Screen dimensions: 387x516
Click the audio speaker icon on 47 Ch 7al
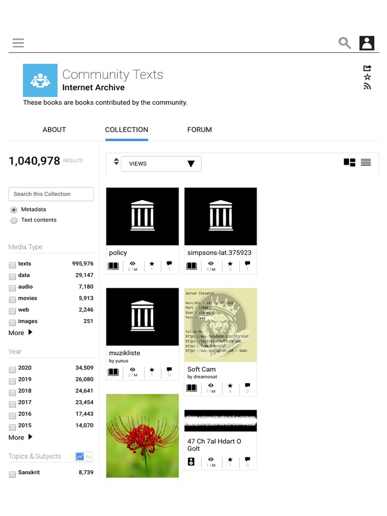[191, 462]
